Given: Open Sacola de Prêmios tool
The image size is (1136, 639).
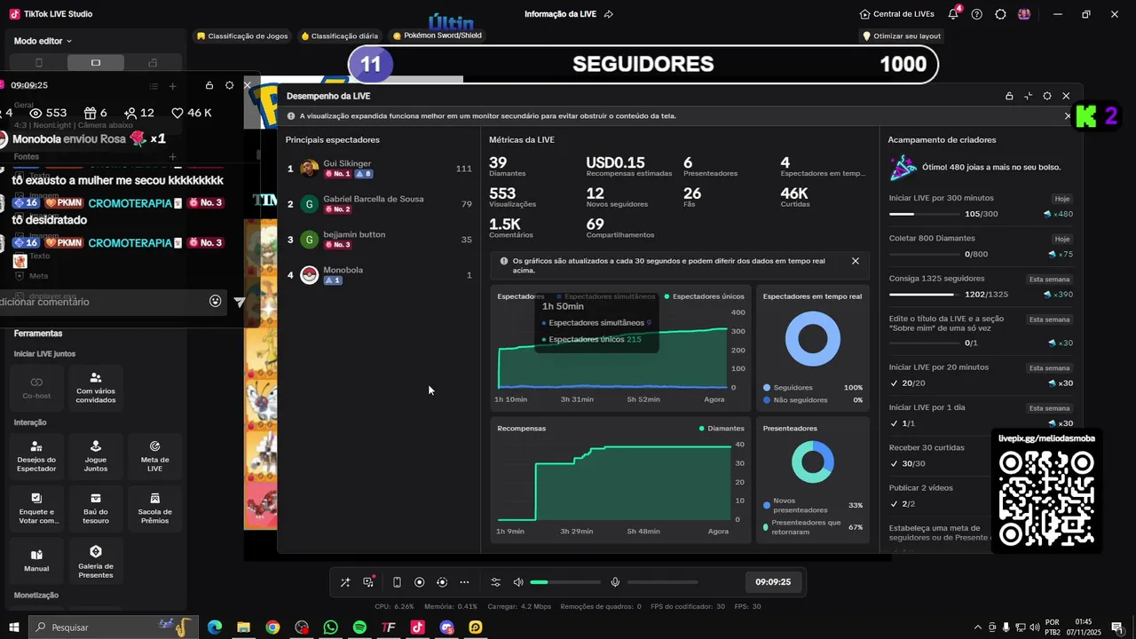Looking at the screenshot, I should point(154,509).
